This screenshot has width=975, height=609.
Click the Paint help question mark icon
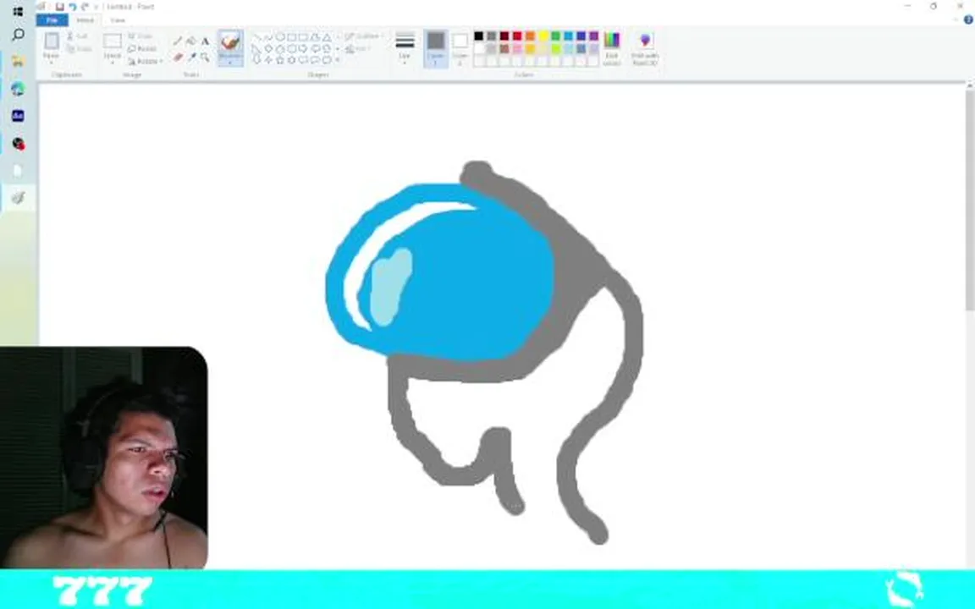click(968, 20)
